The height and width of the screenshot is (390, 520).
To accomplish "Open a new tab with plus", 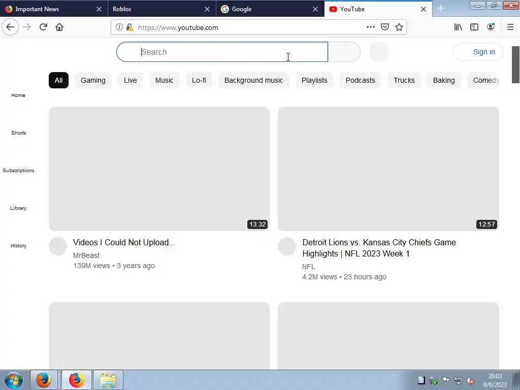I will [440, 9].
